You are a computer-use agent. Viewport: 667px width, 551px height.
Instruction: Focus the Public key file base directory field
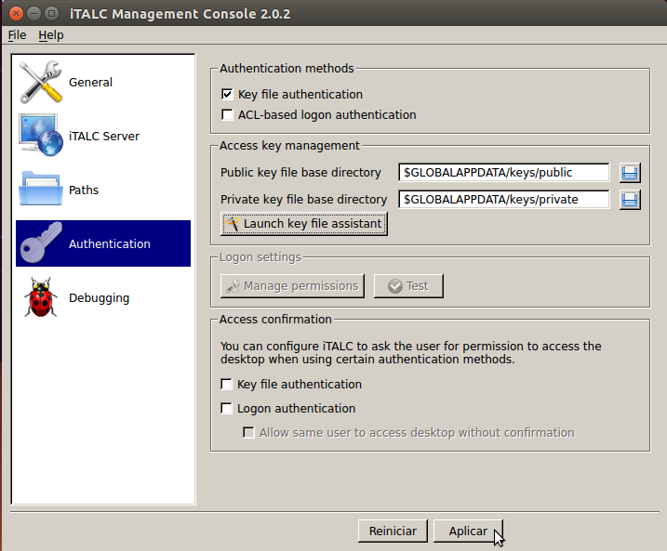503,173
